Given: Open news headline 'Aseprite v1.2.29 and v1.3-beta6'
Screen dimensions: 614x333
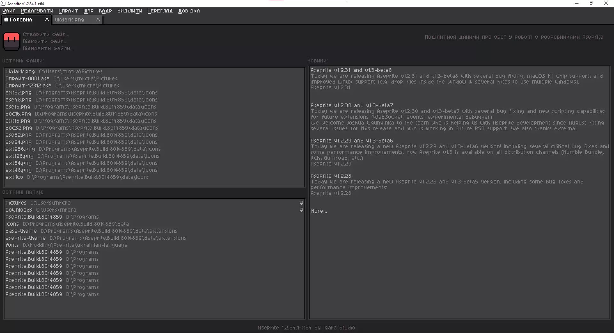Looking at the screenshot, I should [352, 141].
